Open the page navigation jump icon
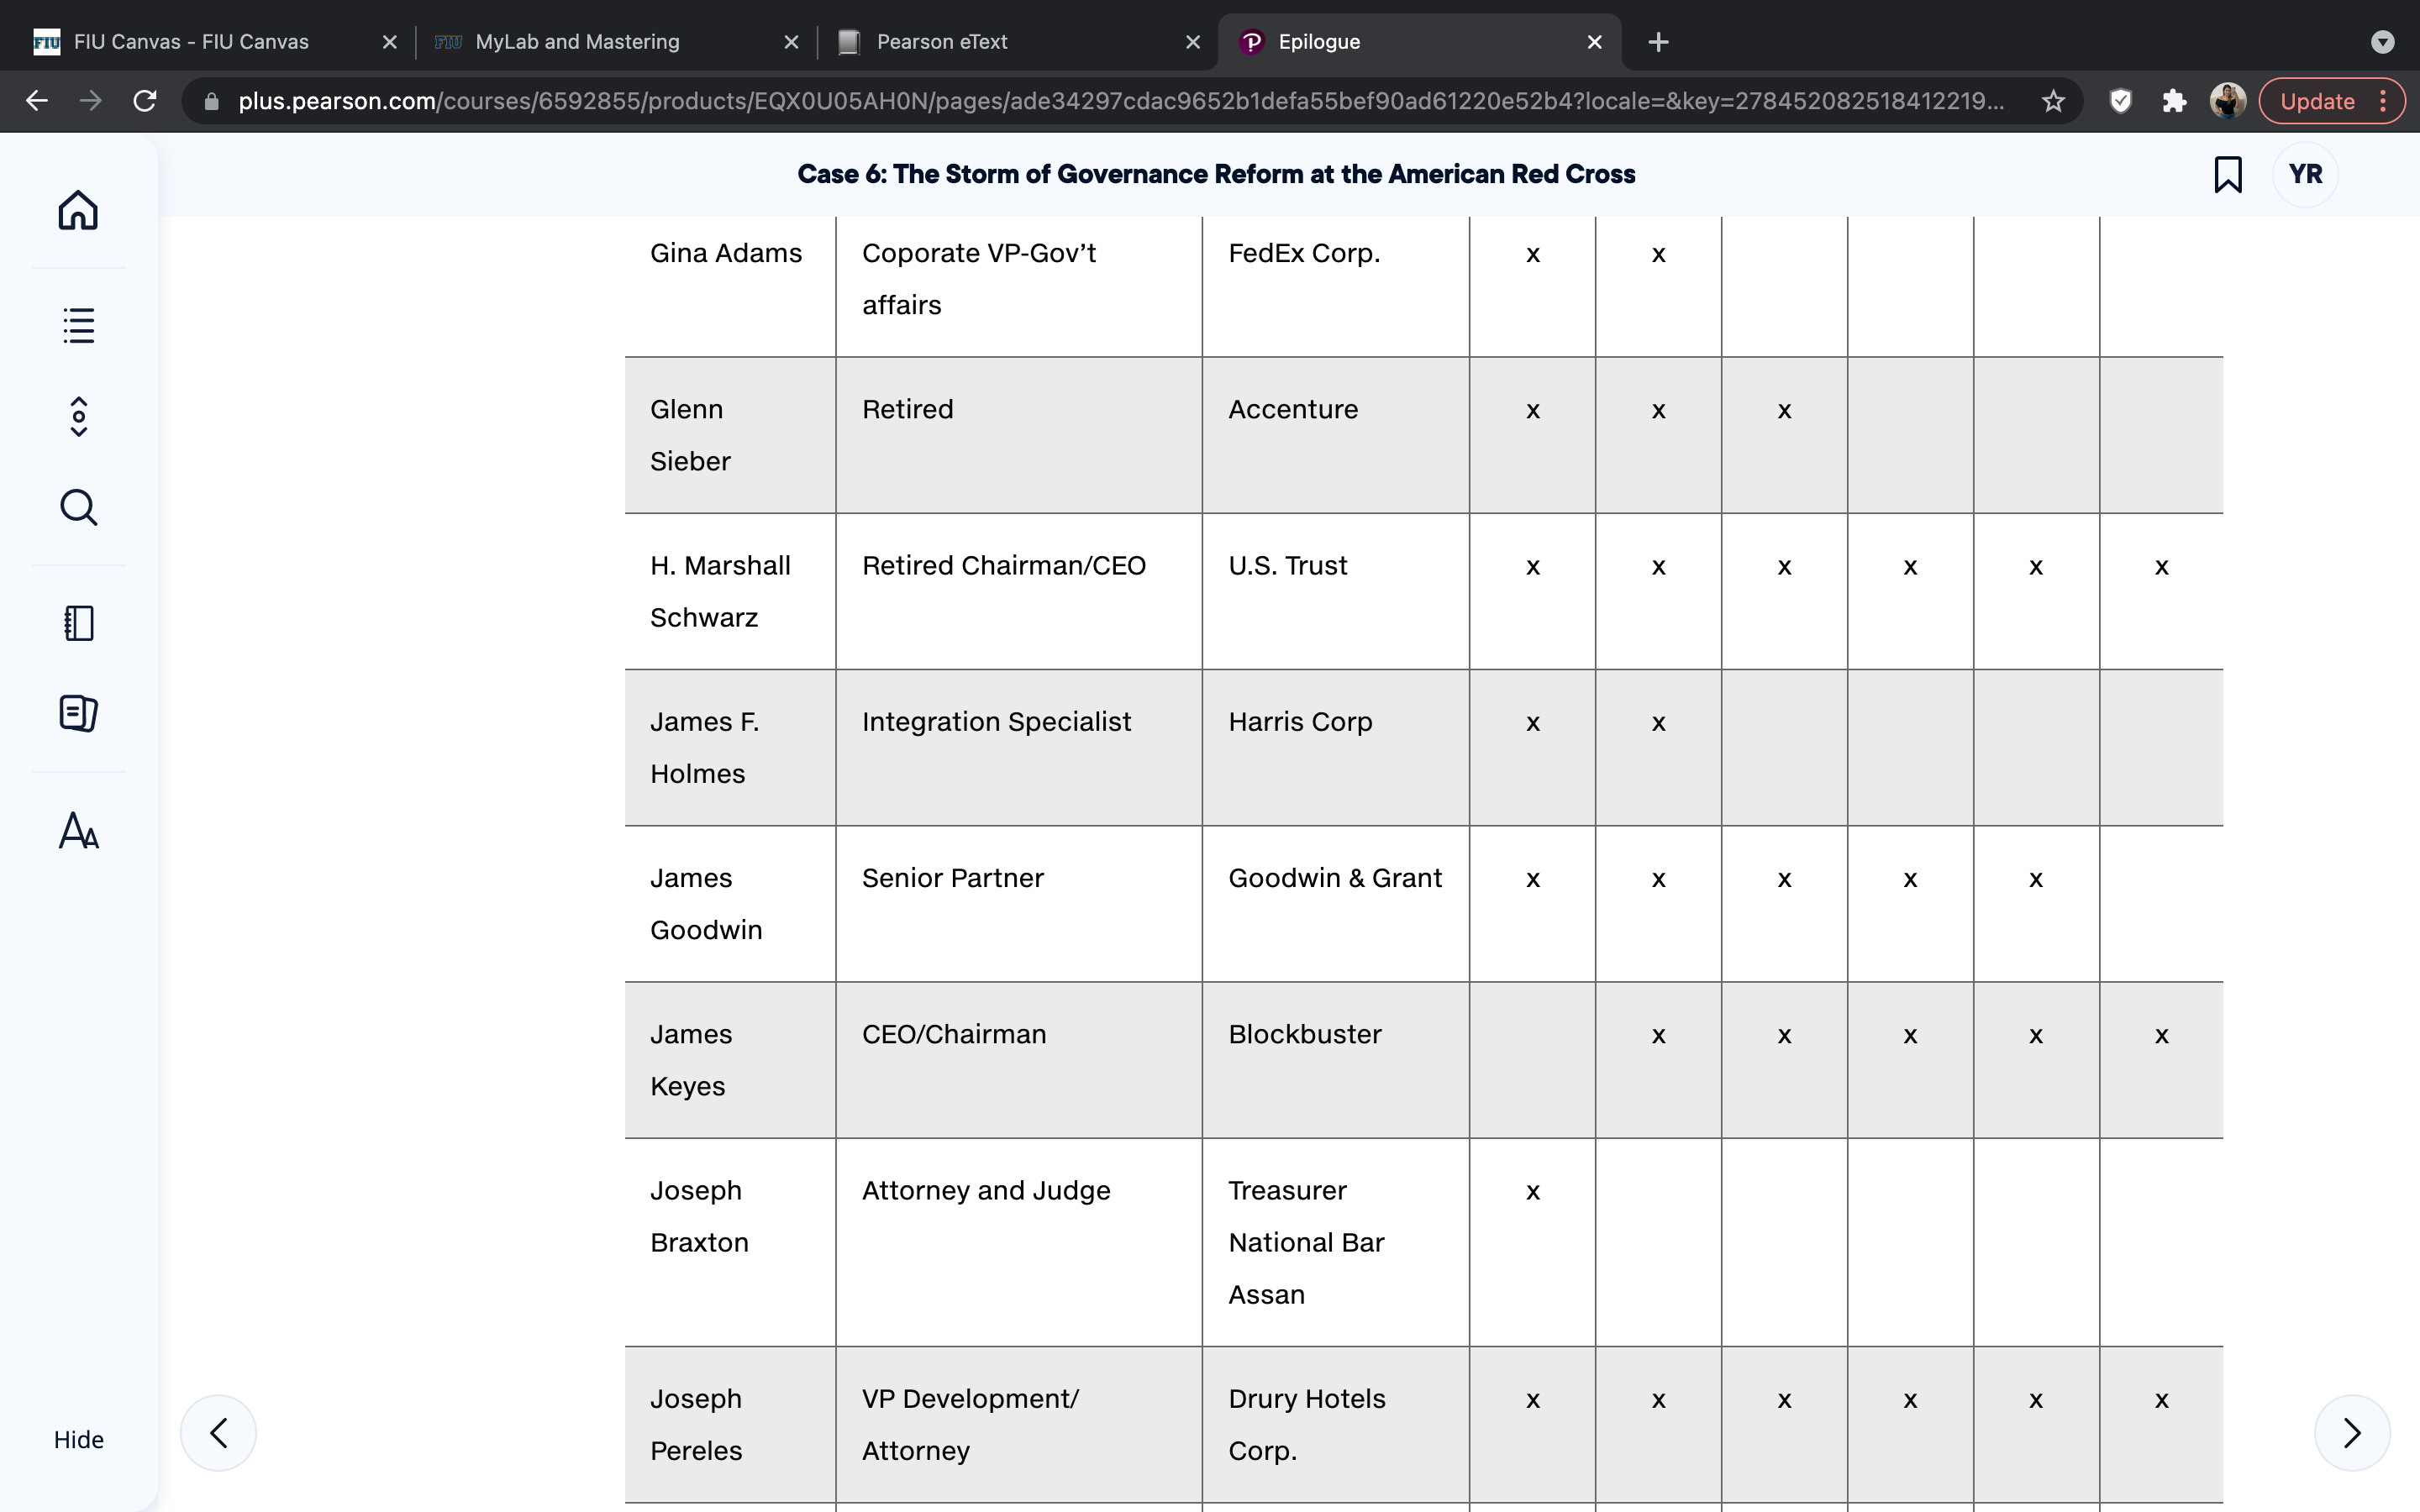Screen dimensions: 2420x1512 coord(78,417)
